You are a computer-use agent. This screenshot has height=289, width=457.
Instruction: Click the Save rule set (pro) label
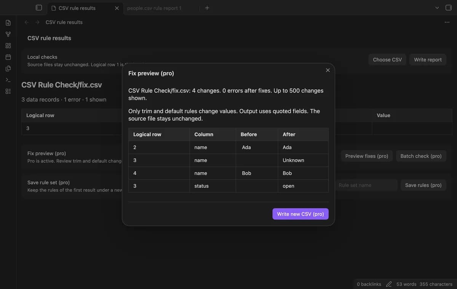pyautogui.click(x=48, y=183)
